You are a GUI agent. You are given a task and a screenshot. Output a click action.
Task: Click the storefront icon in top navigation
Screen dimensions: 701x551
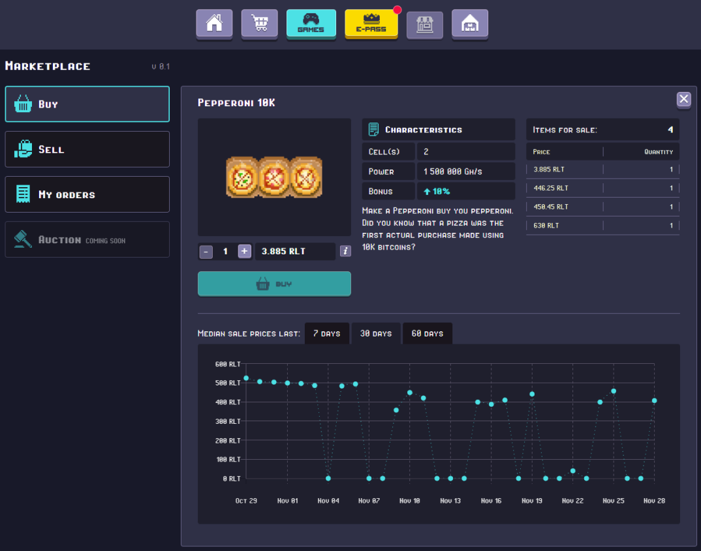pyautogui.click(x=425, y=23)
